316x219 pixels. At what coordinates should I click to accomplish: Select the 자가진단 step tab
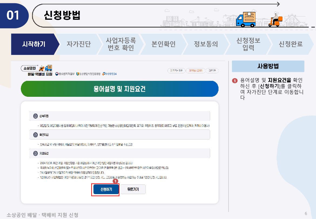click(x=79, y=44)
